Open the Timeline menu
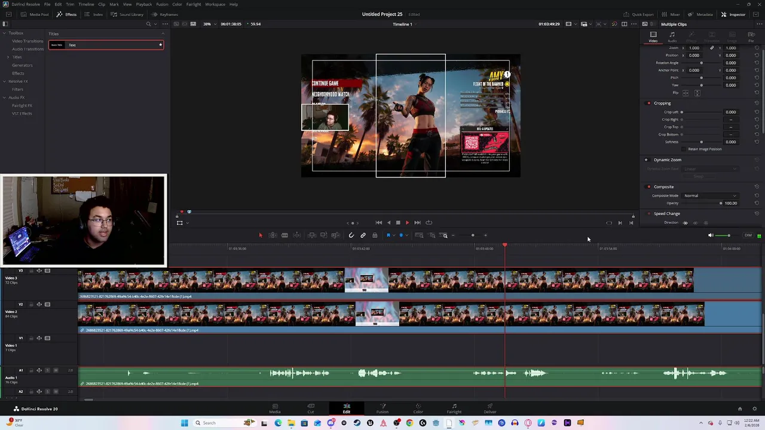 click(x=86, y=4)
